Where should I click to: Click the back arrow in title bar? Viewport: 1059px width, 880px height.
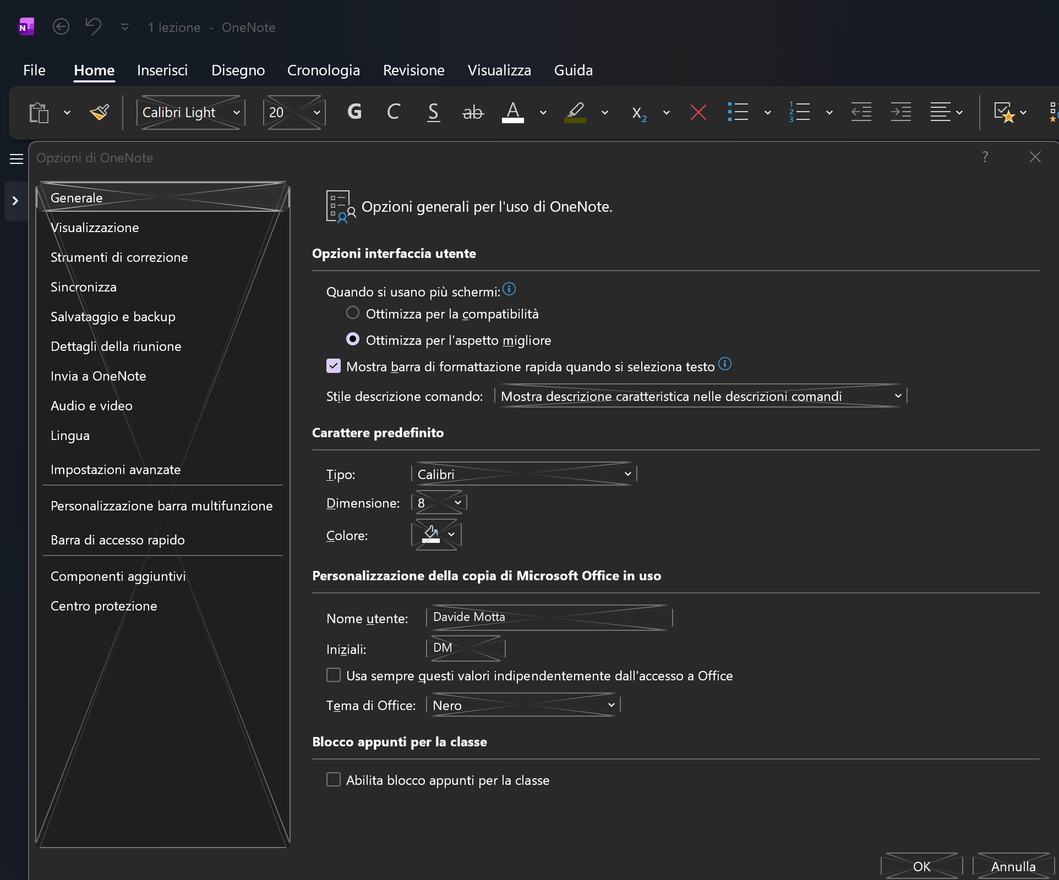[x=61, y=27]
